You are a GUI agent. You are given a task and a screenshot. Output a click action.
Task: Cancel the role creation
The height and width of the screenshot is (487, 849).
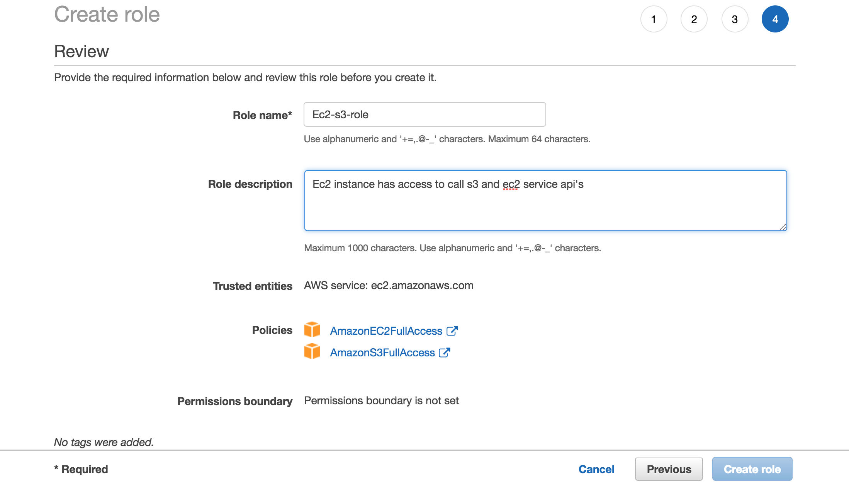point(596,469)
